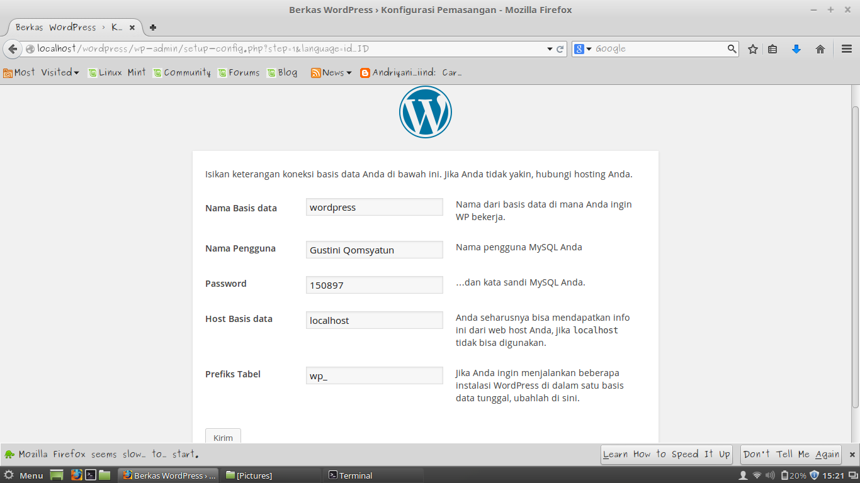Screen dimensions: 860x483
Task: Open the Blog bookmark
Action: (x=282, y=72)
